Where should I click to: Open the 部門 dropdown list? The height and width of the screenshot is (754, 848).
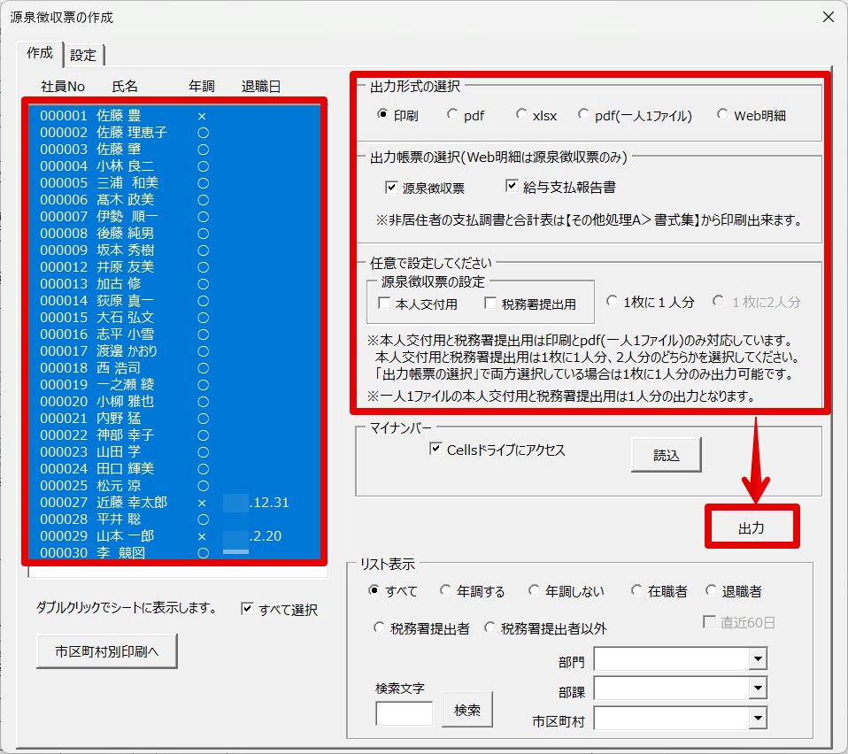[x=757, y=658]
